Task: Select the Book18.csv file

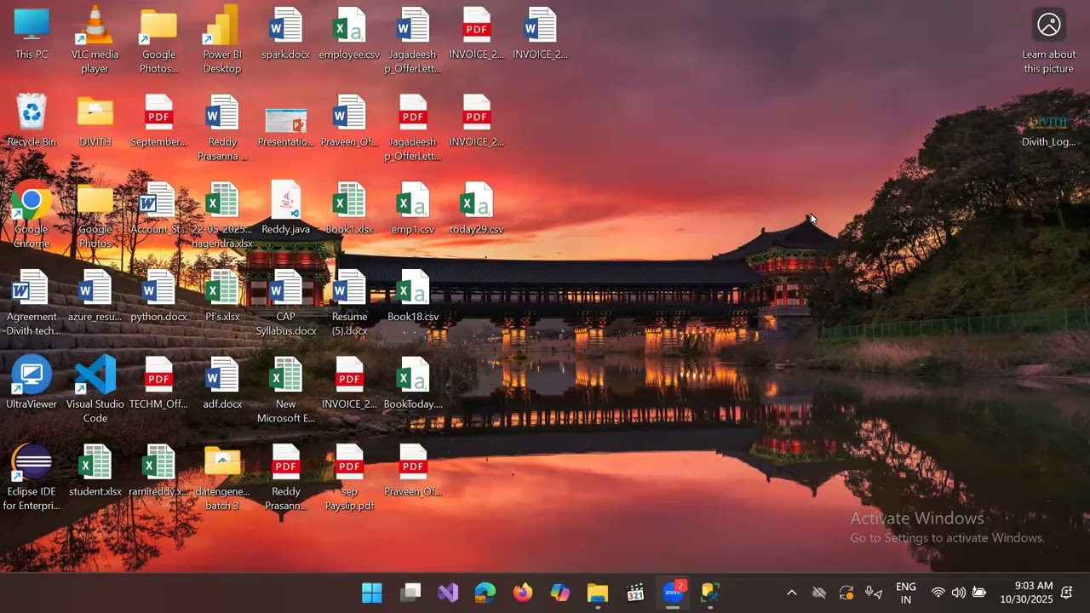Action: pyautogui.click(x=413, y=295)
